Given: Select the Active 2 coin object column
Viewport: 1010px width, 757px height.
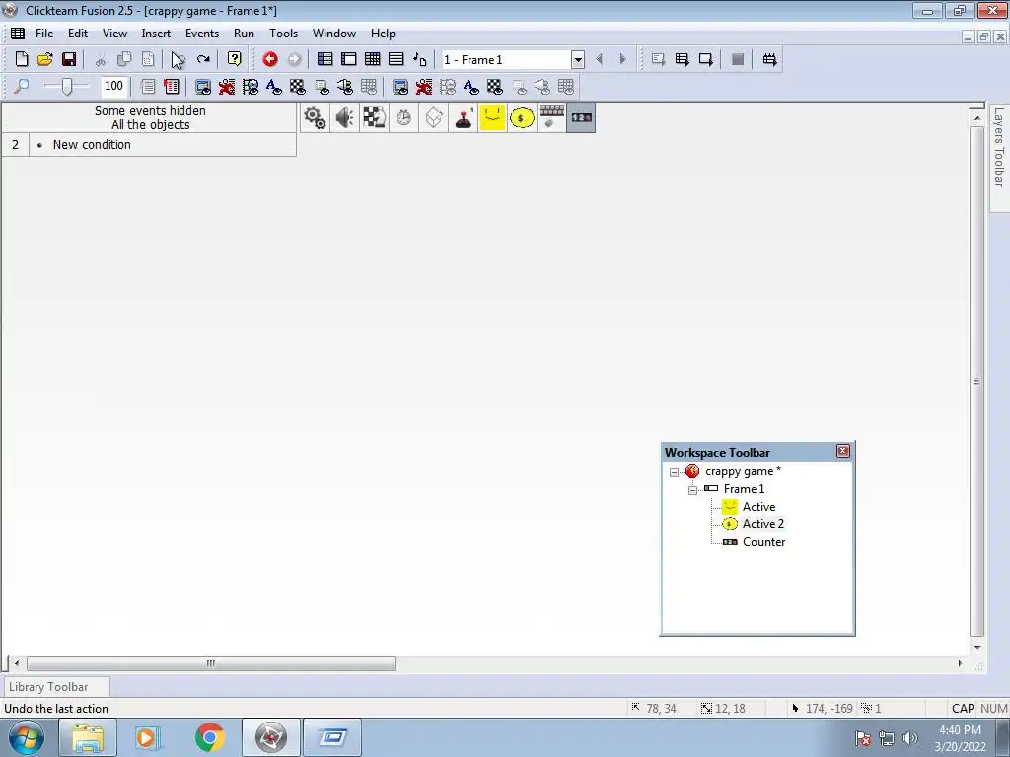Looking at the screenshot, I should pos(523,118).
